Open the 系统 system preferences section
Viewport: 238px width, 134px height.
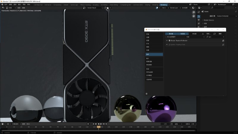pyautogui.click(x=154, y=69)
